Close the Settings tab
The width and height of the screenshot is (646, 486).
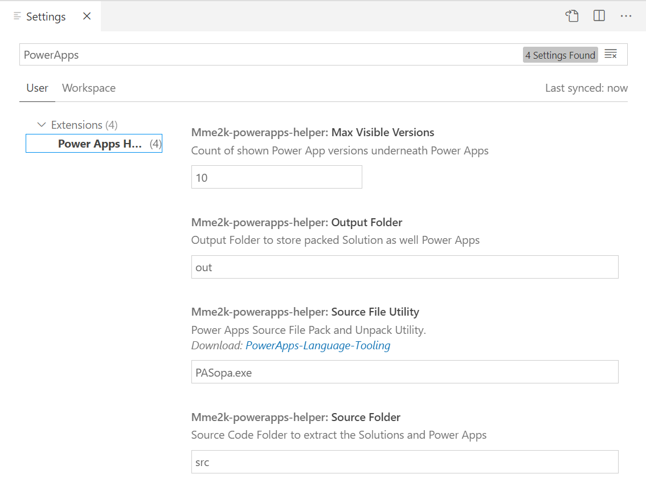click(87, 16)
